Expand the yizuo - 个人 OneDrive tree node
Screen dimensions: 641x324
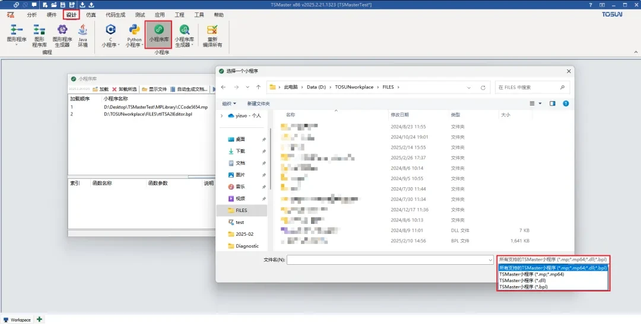click(x=222, y=116)
